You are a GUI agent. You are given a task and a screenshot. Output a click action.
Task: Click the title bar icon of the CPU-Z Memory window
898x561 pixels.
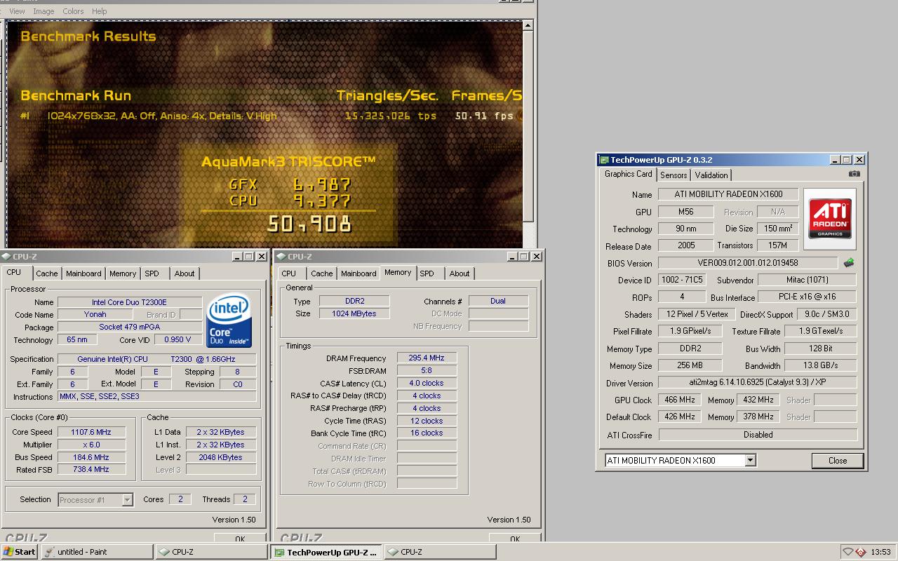click(281, 257)
